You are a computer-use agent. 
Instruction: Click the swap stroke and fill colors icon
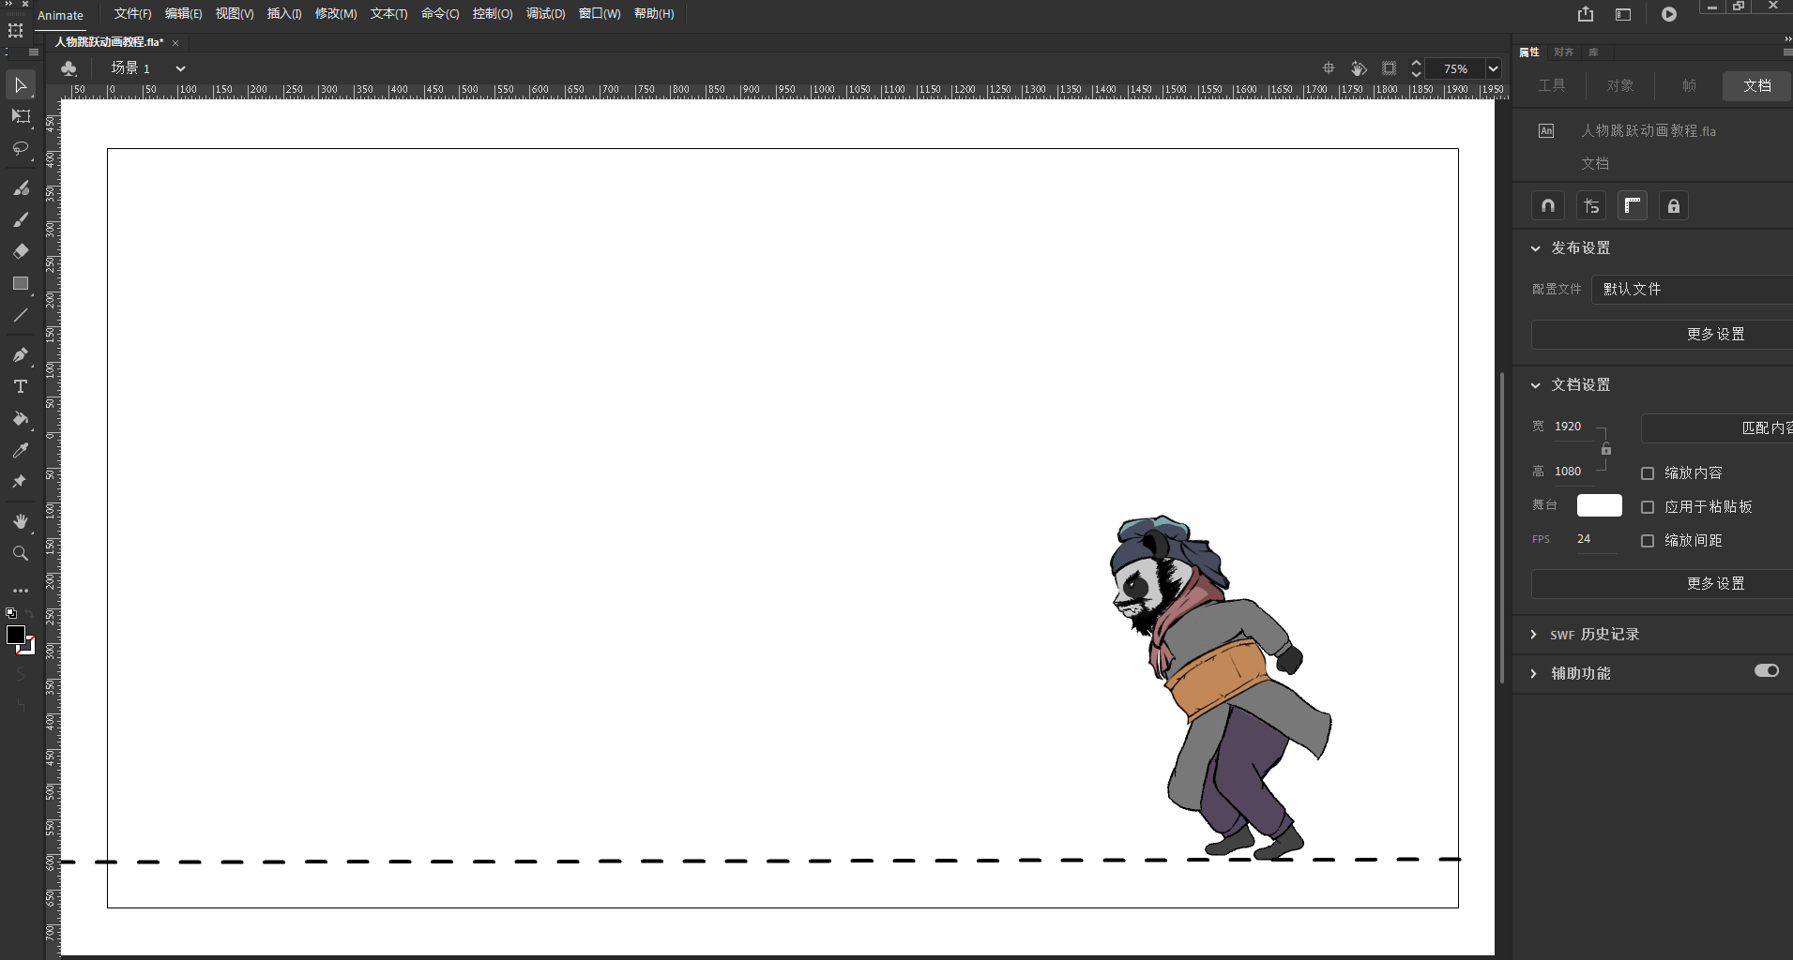29,613
